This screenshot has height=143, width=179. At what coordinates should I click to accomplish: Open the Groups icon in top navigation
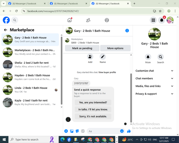[107, 20]
